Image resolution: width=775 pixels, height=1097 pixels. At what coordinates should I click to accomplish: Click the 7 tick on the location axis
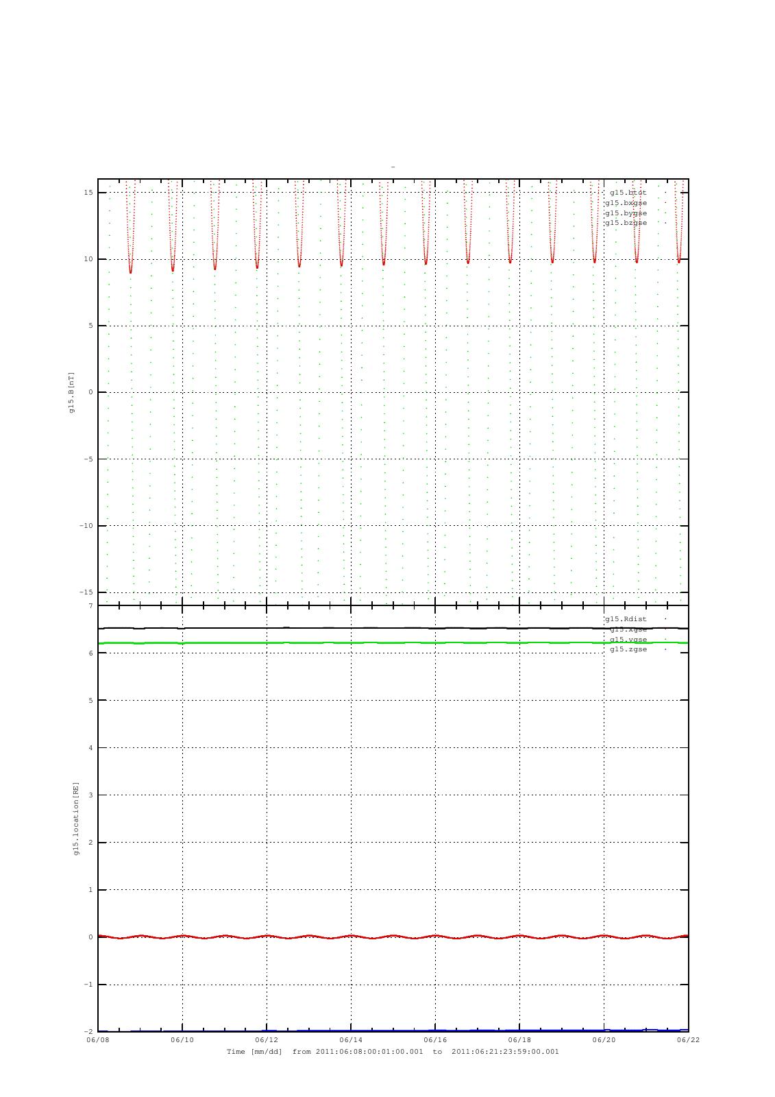tap(90, 606)
